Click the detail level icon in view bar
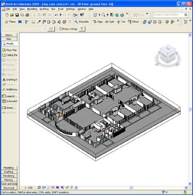193x195 pixels. tap(39, 187)
